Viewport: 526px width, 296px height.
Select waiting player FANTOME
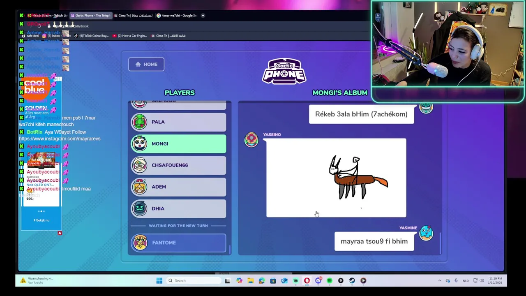coord(178,243)
